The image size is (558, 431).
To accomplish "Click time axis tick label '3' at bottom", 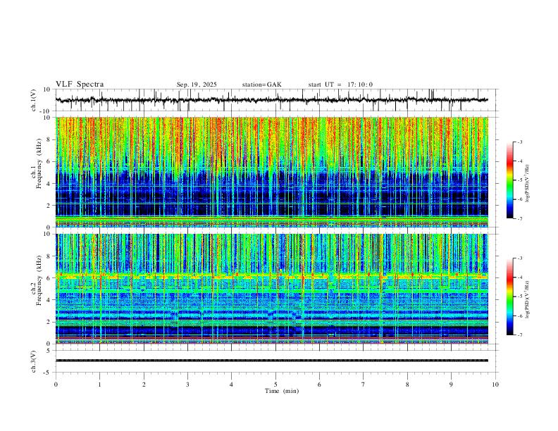I will coord(187,385).
